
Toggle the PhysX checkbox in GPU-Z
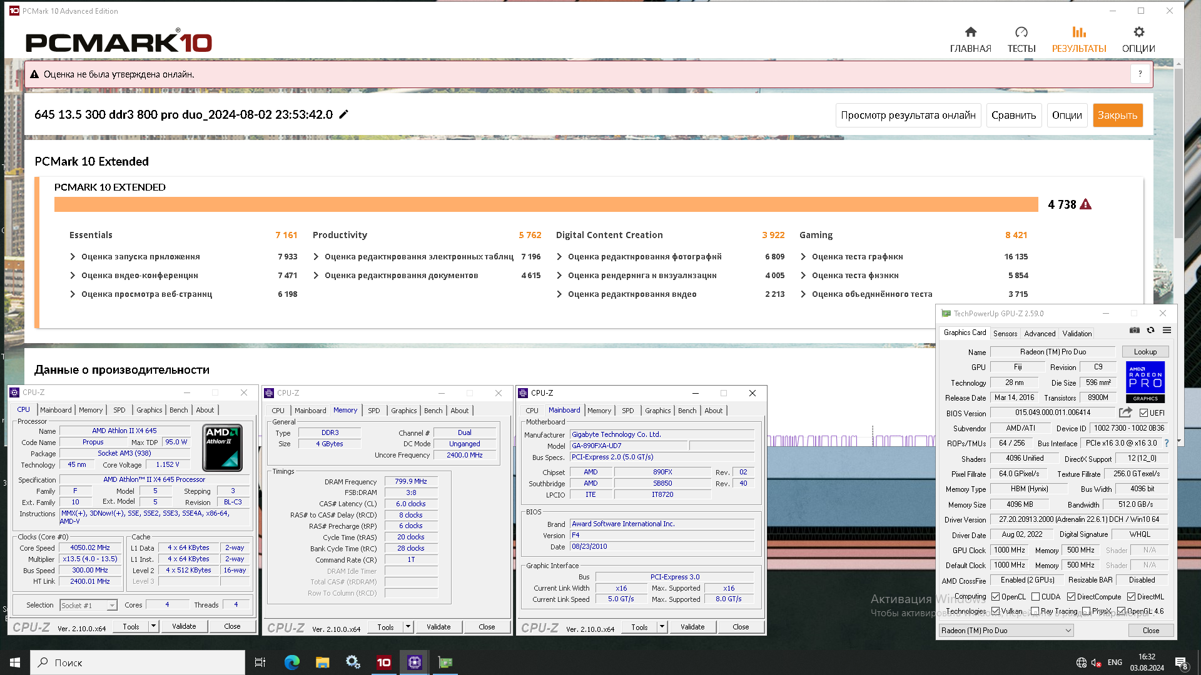pyautogui.click(x=1087, y=611)
